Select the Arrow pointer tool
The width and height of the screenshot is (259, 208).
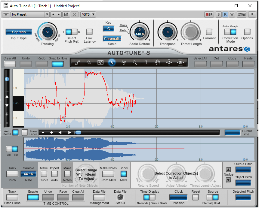pos(112,62)
